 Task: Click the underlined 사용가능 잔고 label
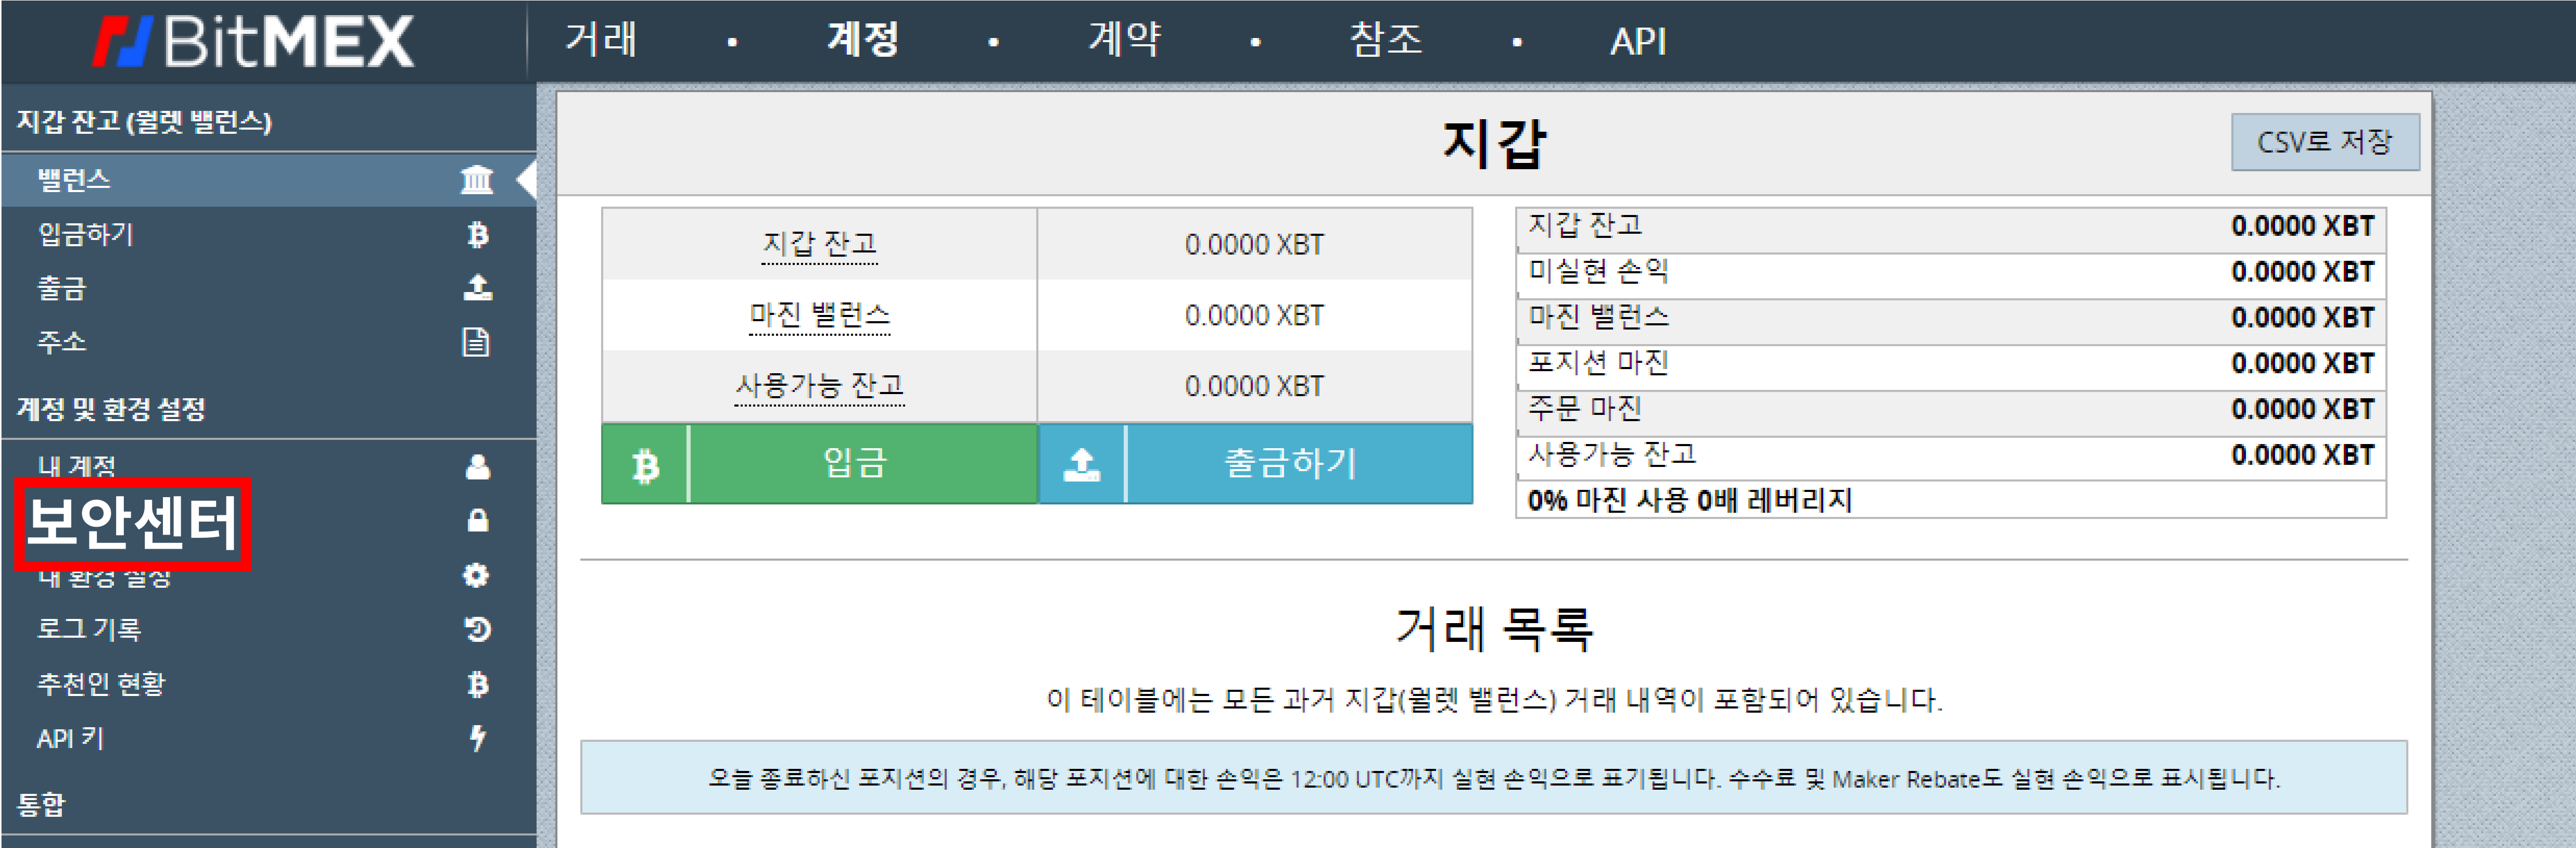(819, 386)
